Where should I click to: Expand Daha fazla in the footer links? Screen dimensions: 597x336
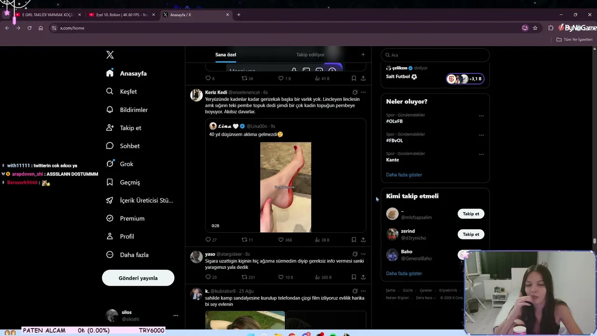click(x=426, y=298)
